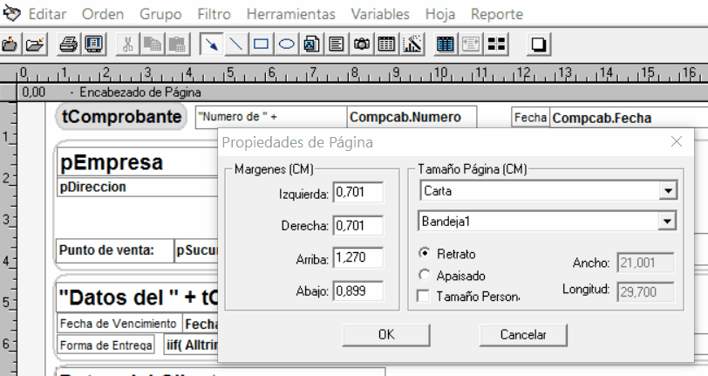708x376 pixels.
Task: Select the Retrato orientation option
Action: coord(425,254)
